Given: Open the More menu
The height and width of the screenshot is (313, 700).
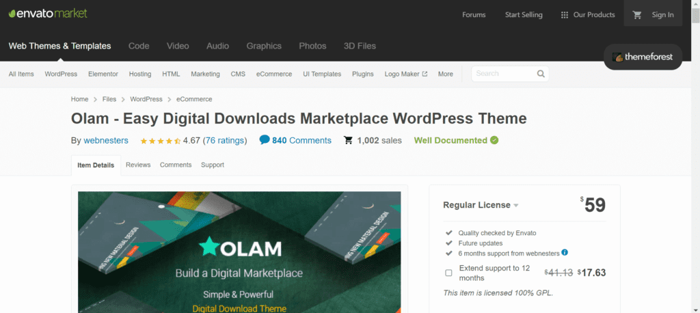Looking at the screenshot, I should pos(446,74).
